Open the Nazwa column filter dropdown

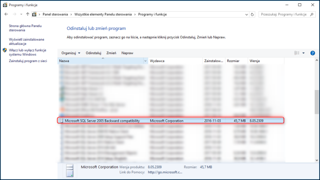[145, 61]
